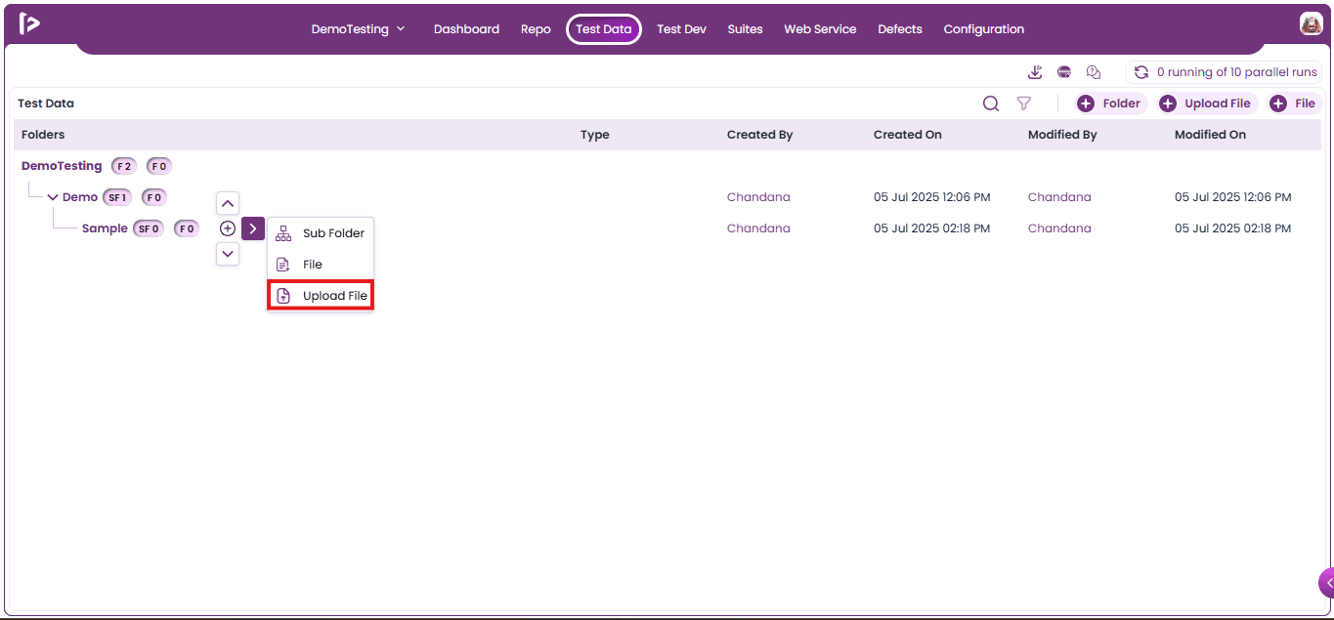1334x620 pixels.
Task: Go to the Configuration tab
Action: [x=984, y=29]
